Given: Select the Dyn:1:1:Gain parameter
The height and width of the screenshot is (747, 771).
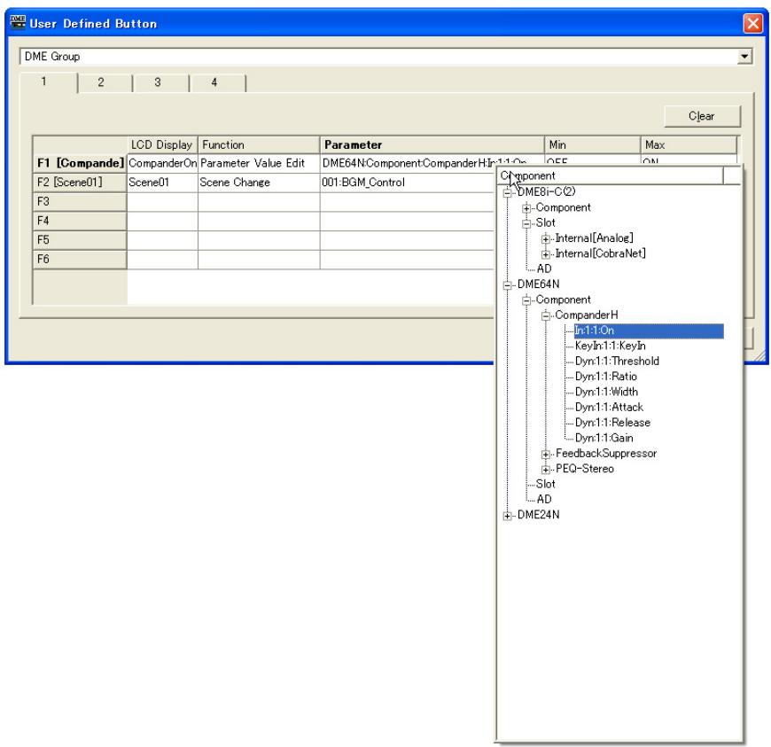Looking at the screenshot, I should pyautogui.click(x=604, y=438).
